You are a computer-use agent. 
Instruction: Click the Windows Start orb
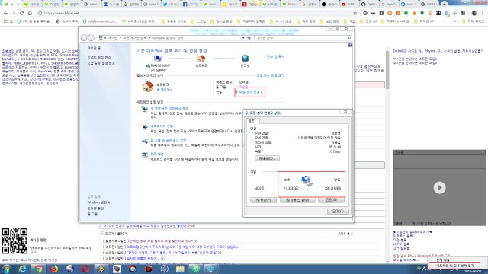click(x=7, y=269)
